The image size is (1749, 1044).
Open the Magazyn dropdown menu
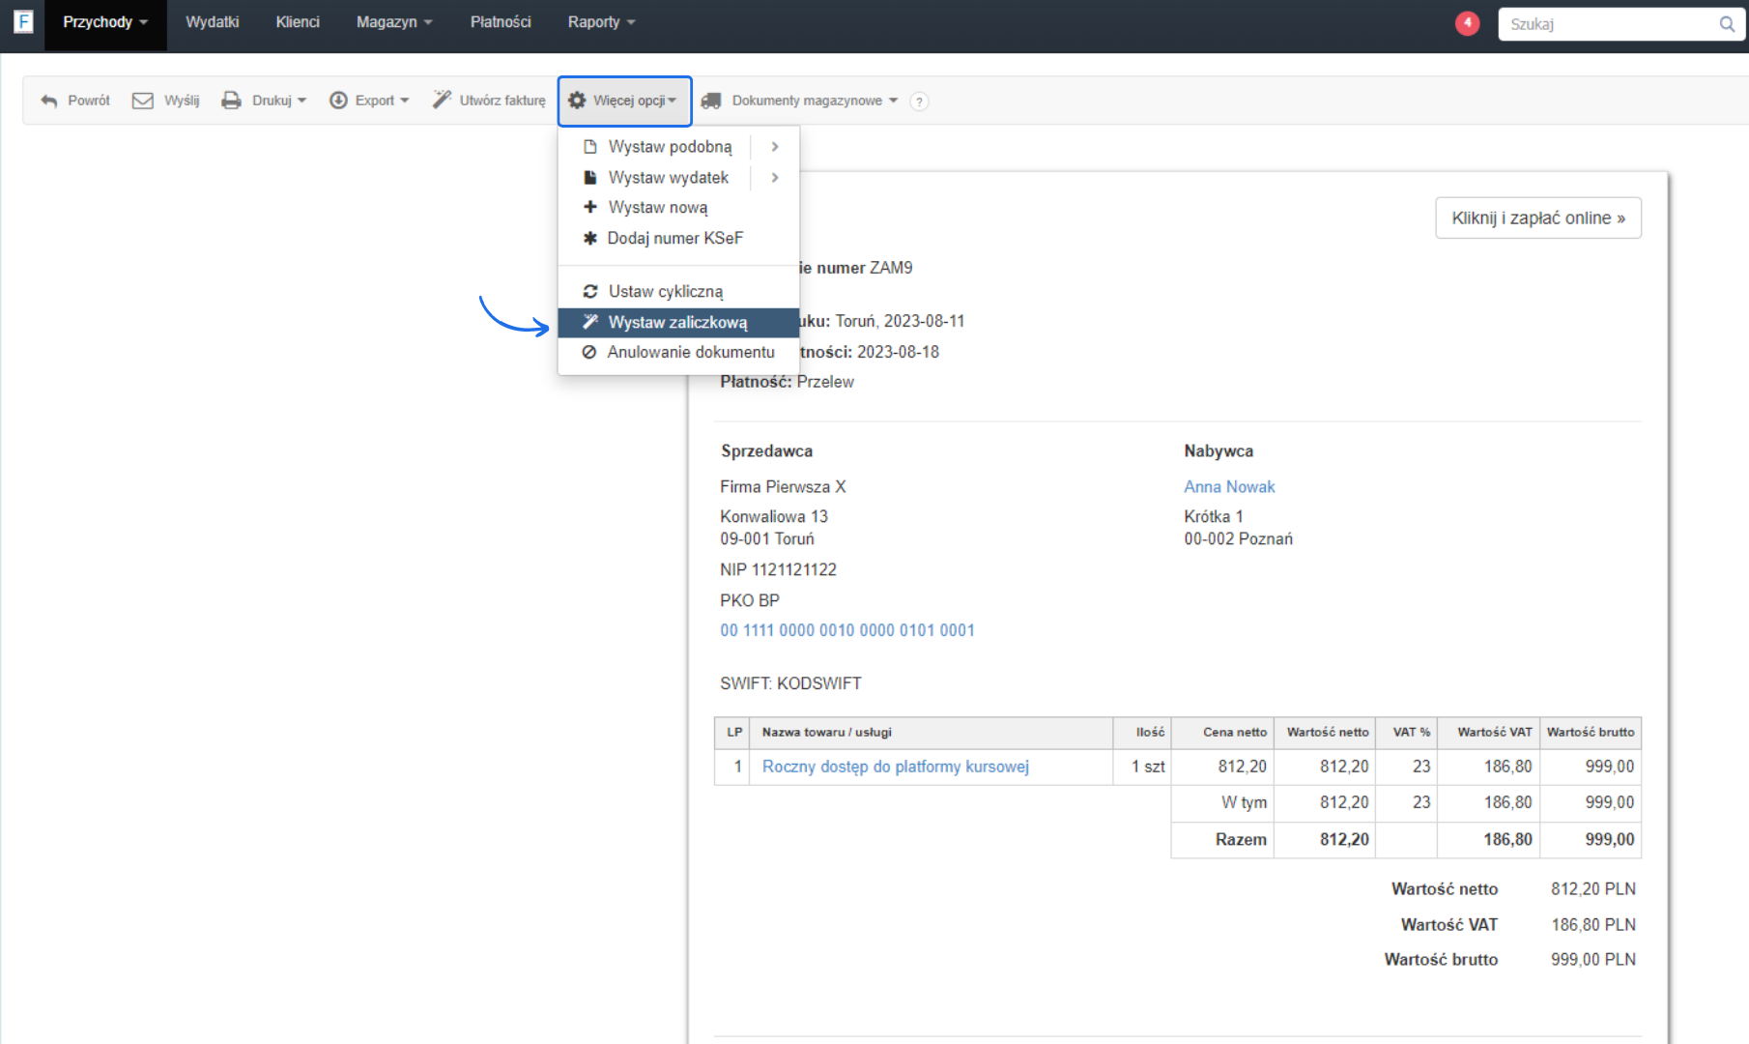coord(393,22)
